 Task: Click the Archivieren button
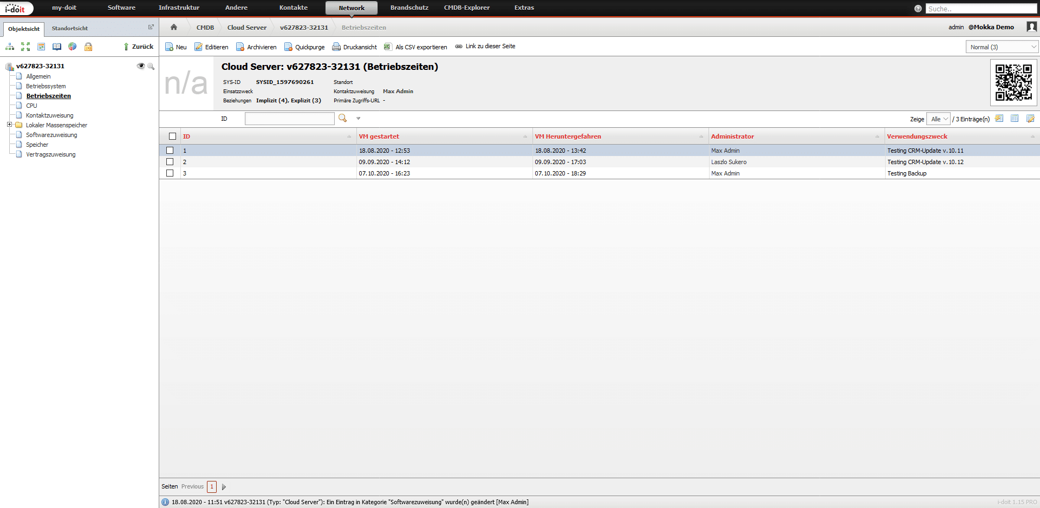[x=256, y=47]
